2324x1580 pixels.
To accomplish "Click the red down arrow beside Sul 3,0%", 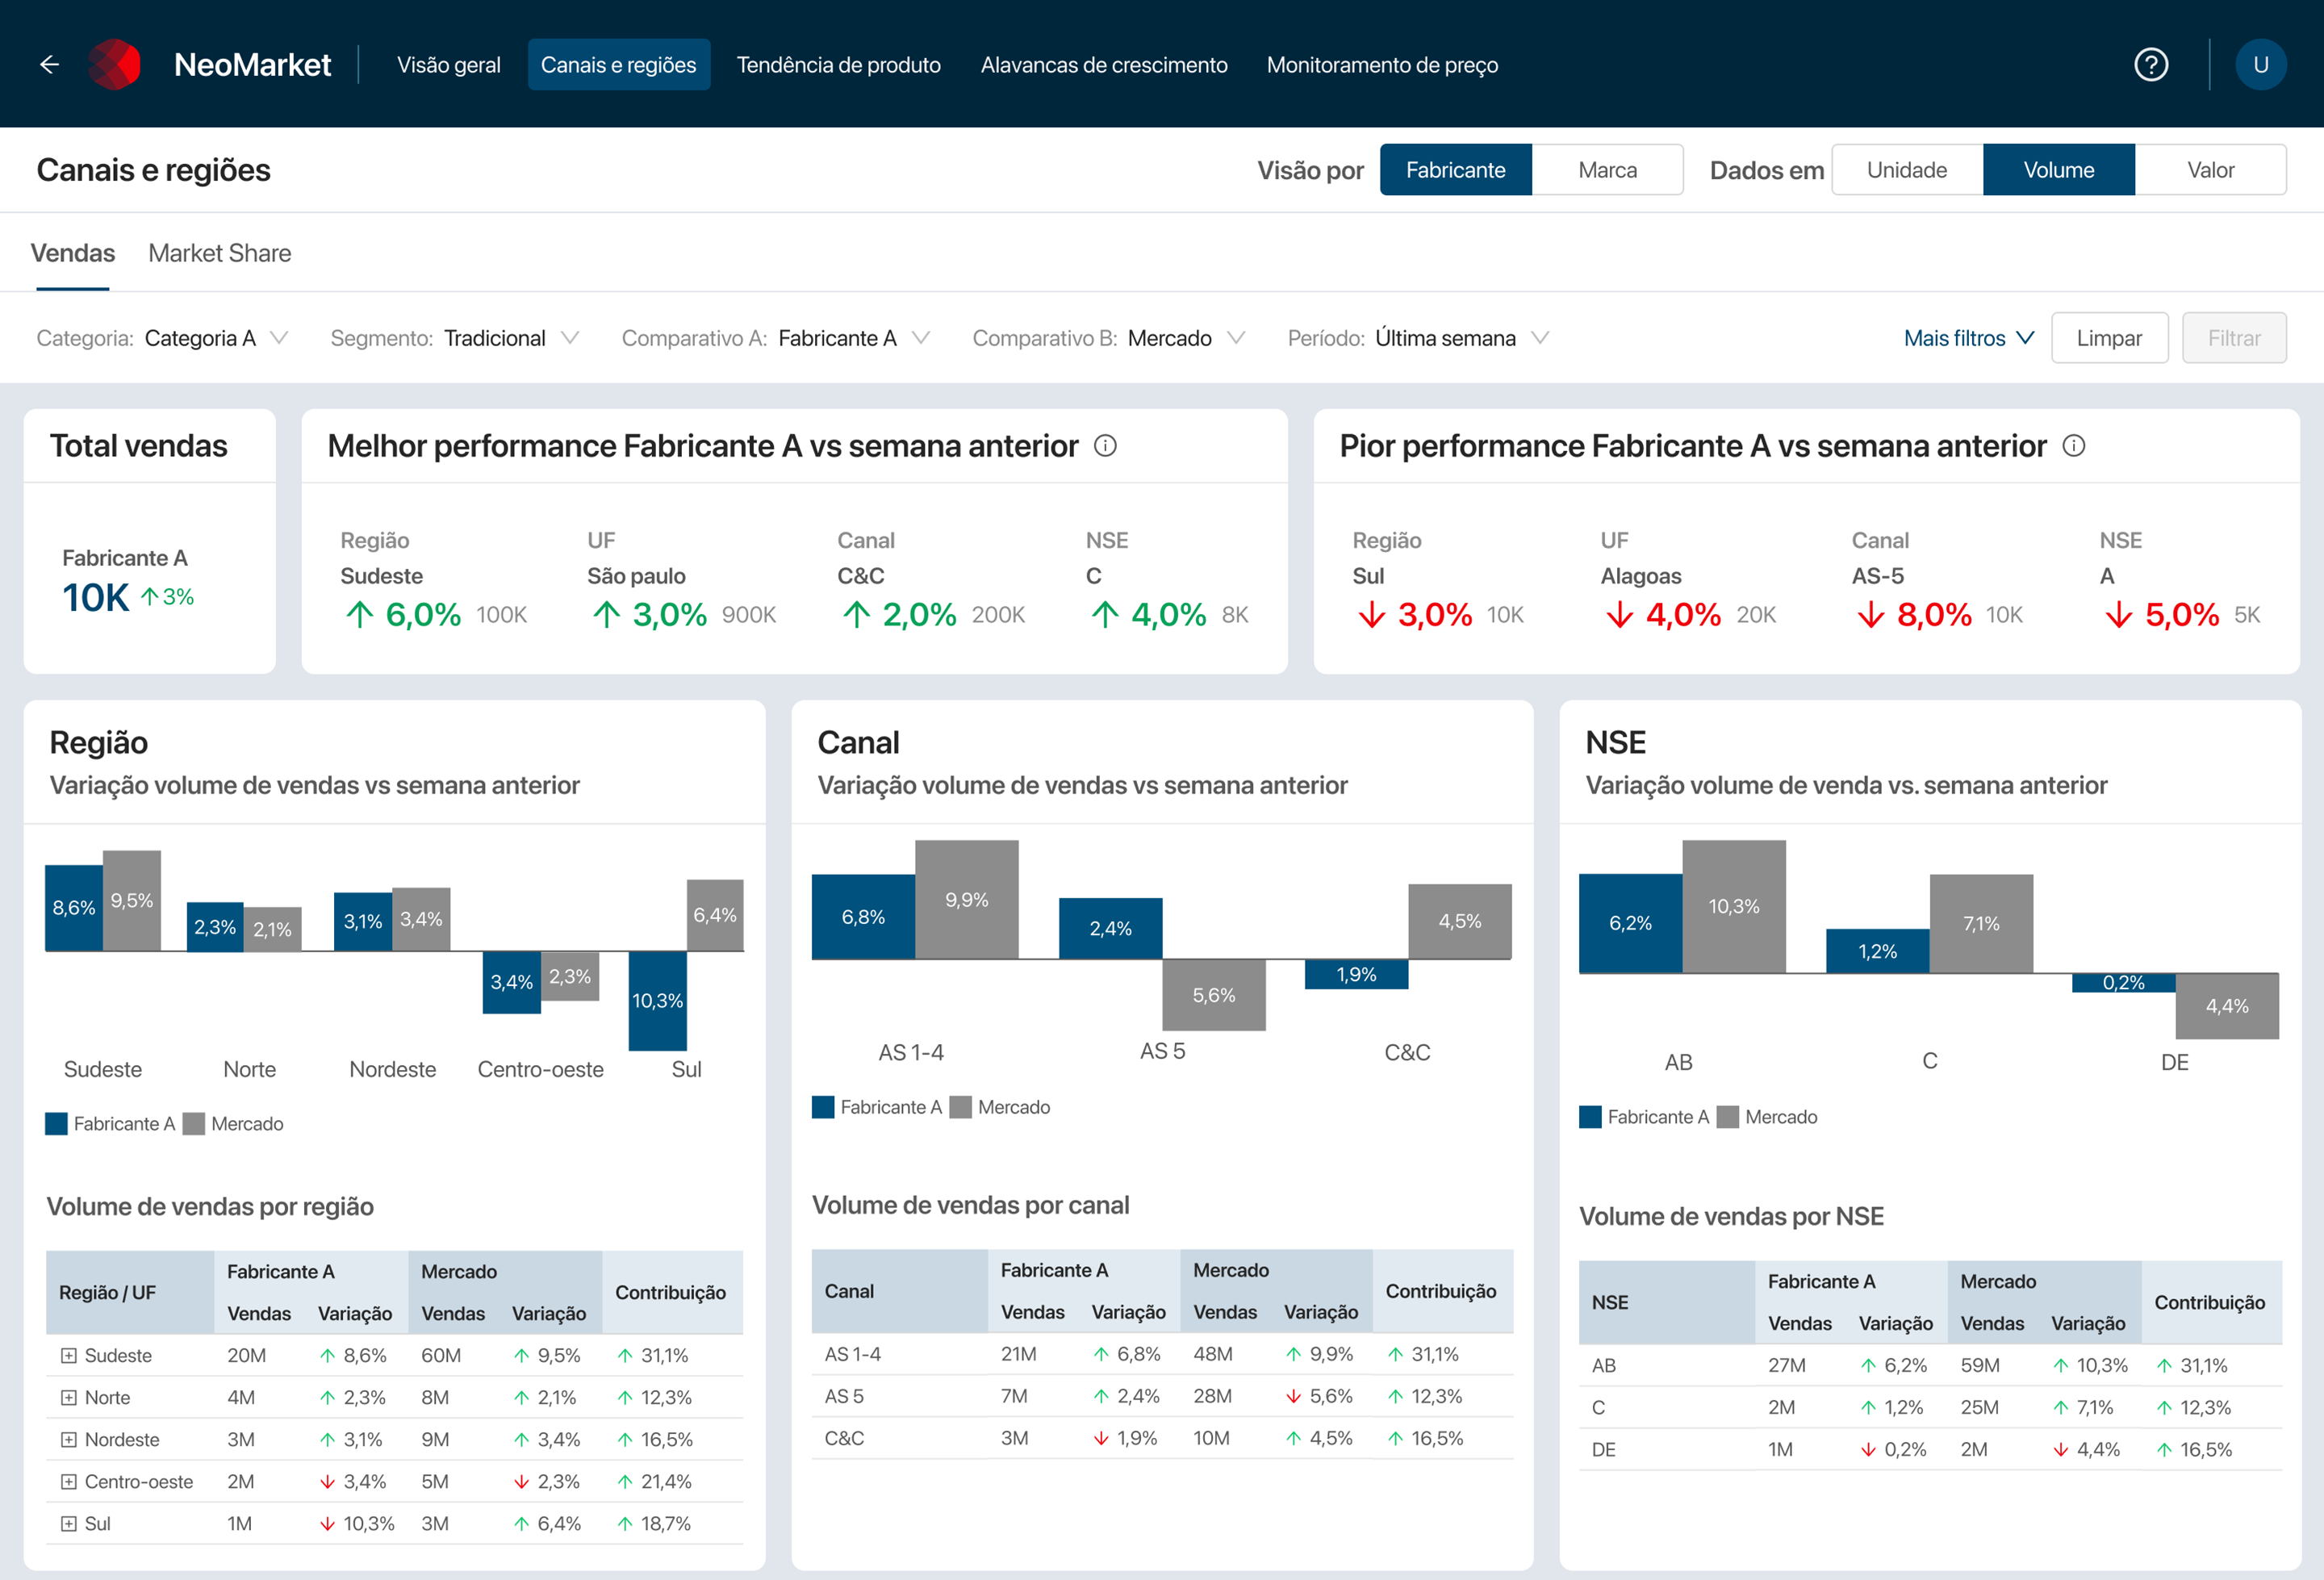I will pyautogui.click(x=1371, y=614).
